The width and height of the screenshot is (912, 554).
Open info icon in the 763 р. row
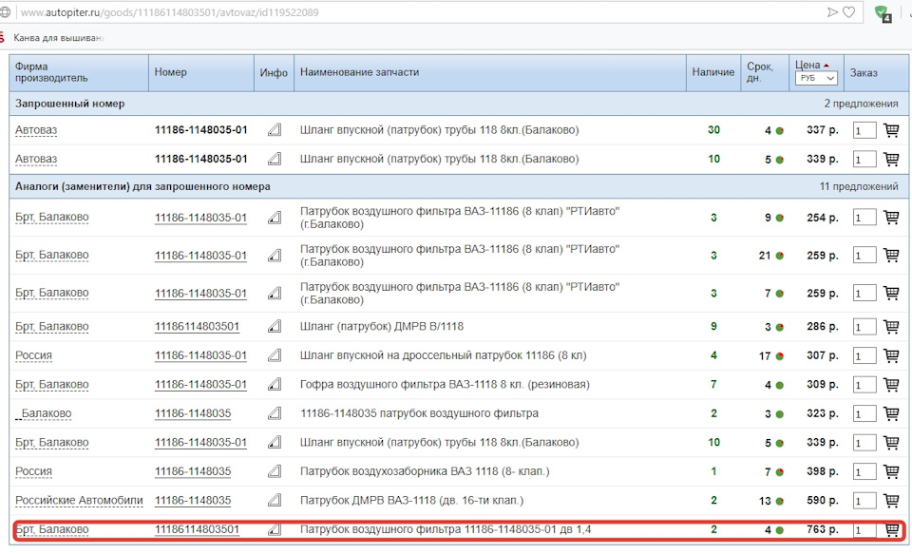[275, 529]
